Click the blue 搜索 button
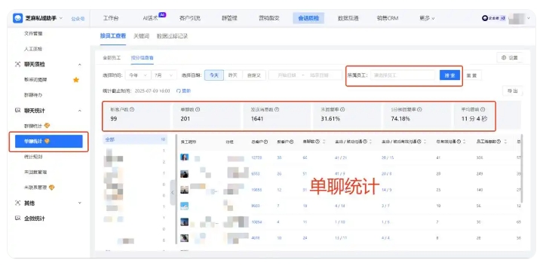 [449, 75]
